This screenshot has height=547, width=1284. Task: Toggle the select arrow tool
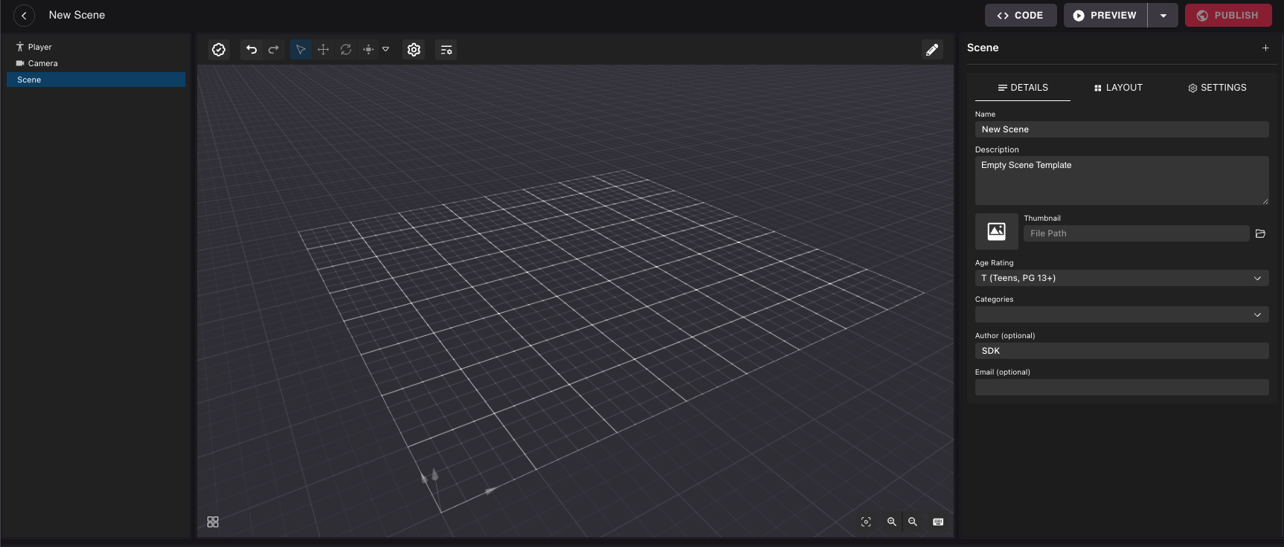point(301,50)
